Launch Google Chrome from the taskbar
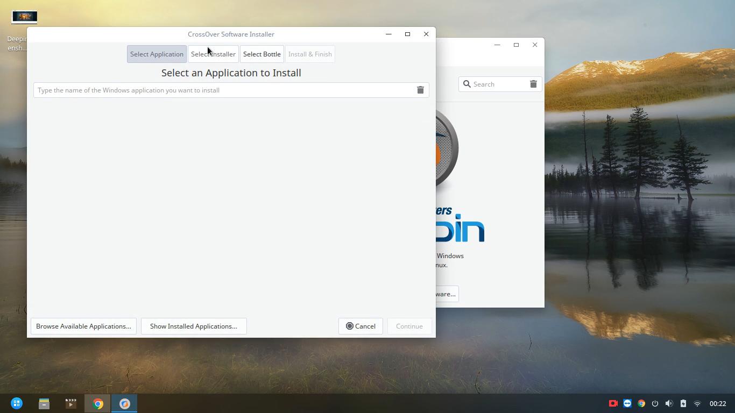The height and width of the screenshot is (413, 735). coord(97,403)
